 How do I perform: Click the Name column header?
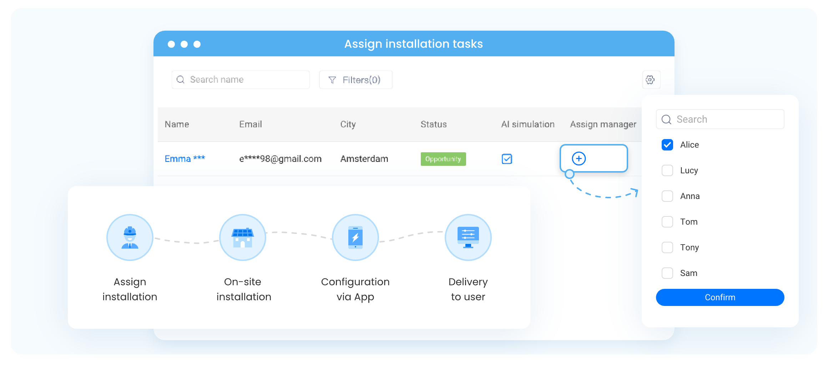coord(177,124)
